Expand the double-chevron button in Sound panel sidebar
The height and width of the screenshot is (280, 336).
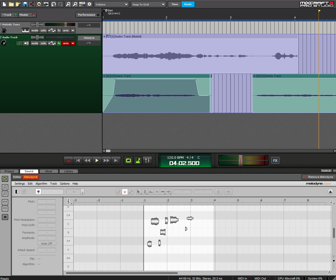(5, 217)
